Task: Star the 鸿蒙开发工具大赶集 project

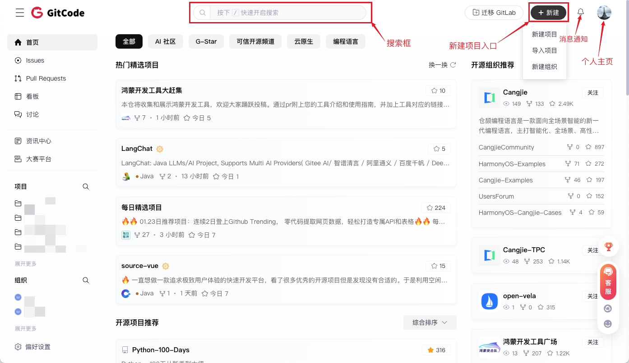Action: [438, 91]
